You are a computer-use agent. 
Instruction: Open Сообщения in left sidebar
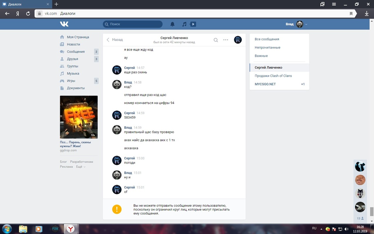point(76,52)
